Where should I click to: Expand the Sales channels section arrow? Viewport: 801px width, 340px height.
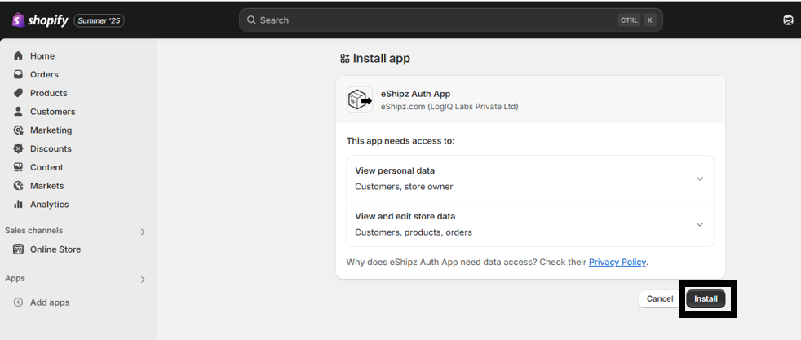(143, 232)
